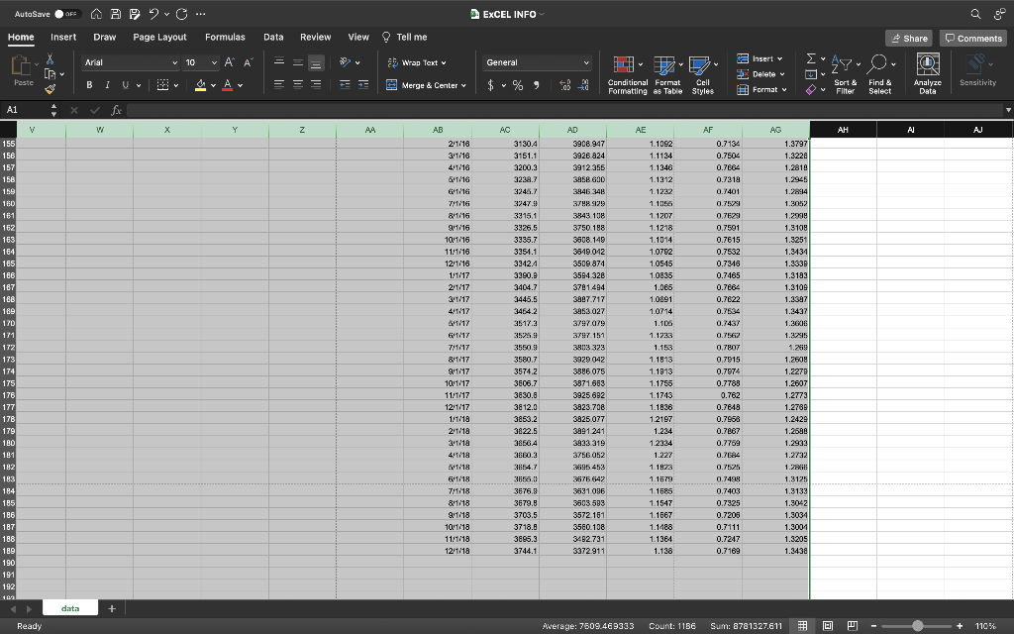
Task: Apply Merge & Center to selection
Action: (x=426, y=87)
